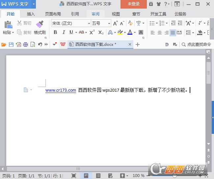The width and height of the screenshot is (214, 179).
Task: Click the center align icon
Action: 160,33
